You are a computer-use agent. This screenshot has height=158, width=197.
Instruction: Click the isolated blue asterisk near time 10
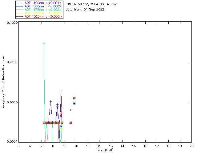click(x=74, y=104)
